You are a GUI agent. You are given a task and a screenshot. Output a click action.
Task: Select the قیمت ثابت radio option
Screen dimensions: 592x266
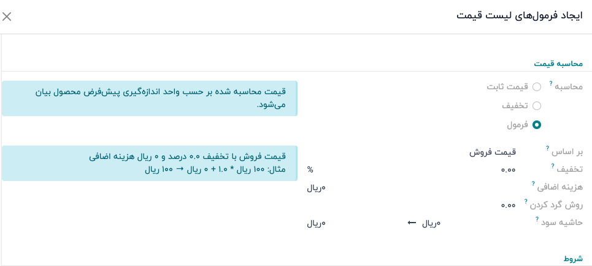click(537, 87)
